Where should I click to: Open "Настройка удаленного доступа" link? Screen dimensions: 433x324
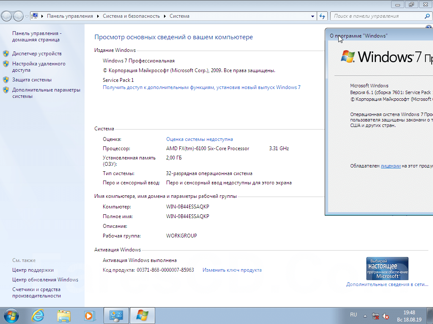tap(39, 67)
